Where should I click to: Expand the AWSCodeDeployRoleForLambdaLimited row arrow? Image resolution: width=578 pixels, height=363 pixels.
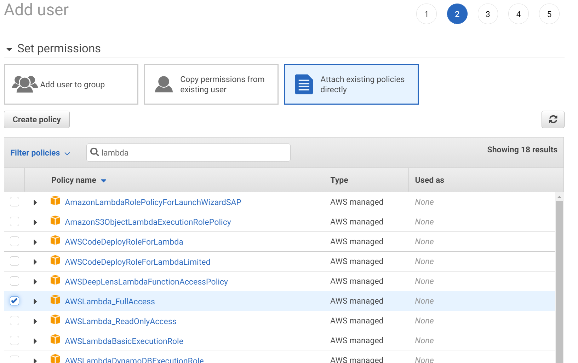coord(35,262)
